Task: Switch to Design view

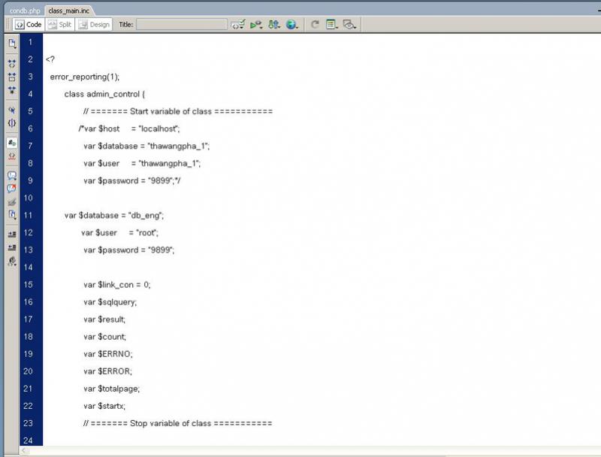Action: point(94,25)
